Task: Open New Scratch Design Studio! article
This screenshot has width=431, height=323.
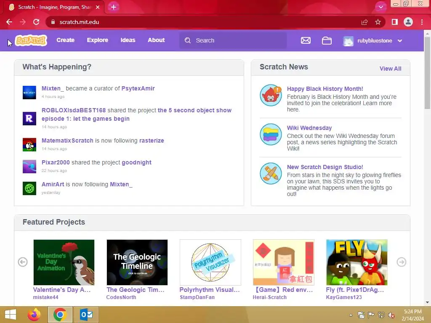Action: pos(325,167)
